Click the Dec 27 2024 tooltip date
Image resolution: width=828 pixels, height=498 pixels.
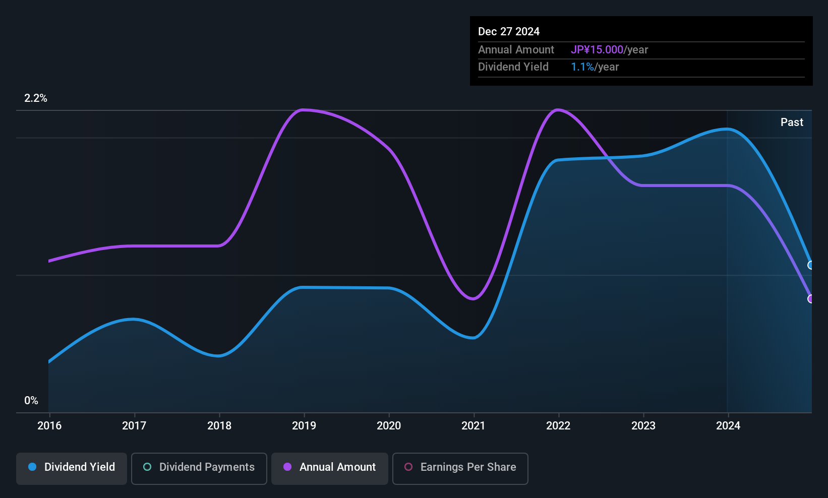click(509, 31)
